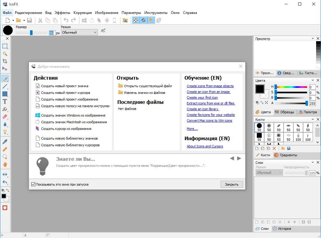Screen dimensions: 321x238
Task: Open the Файл menu
Action: coord(7,13)
